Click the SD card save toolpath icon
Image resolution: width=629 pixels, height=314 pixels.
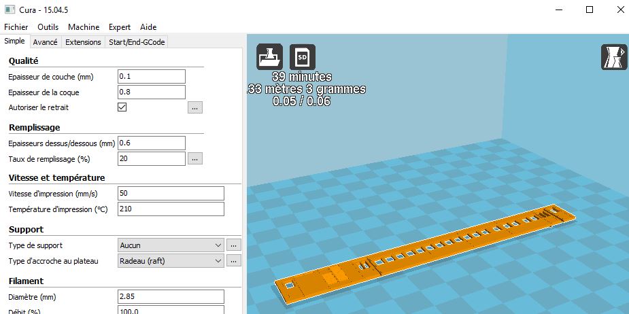(x=303, y=57)
